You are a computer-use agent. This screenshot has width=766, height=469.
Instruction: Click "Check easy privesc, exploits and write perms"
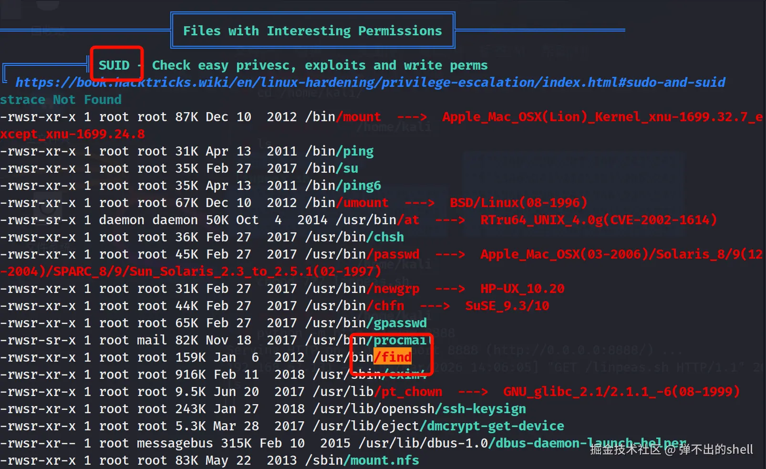[x=320, y=65]
